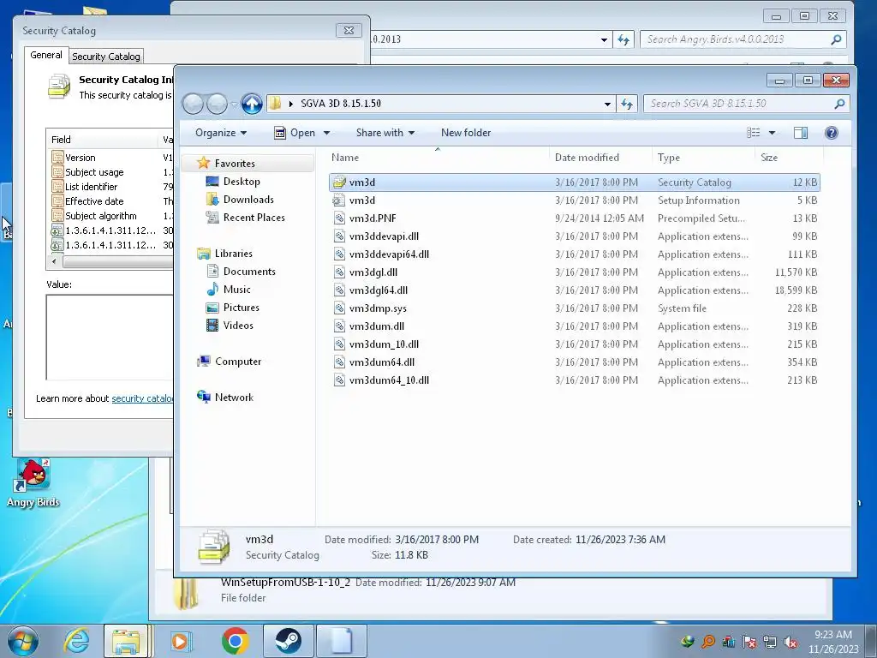Click the change view icon
The width and height of the screenshot is (877, 658).
[x=754, y=133]
